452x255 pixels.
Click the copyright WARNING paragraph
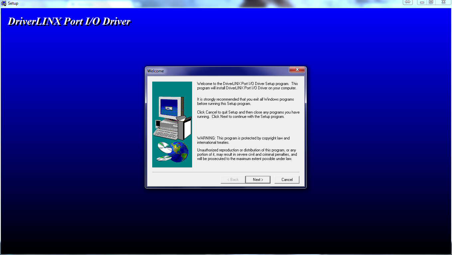(243, 140)
